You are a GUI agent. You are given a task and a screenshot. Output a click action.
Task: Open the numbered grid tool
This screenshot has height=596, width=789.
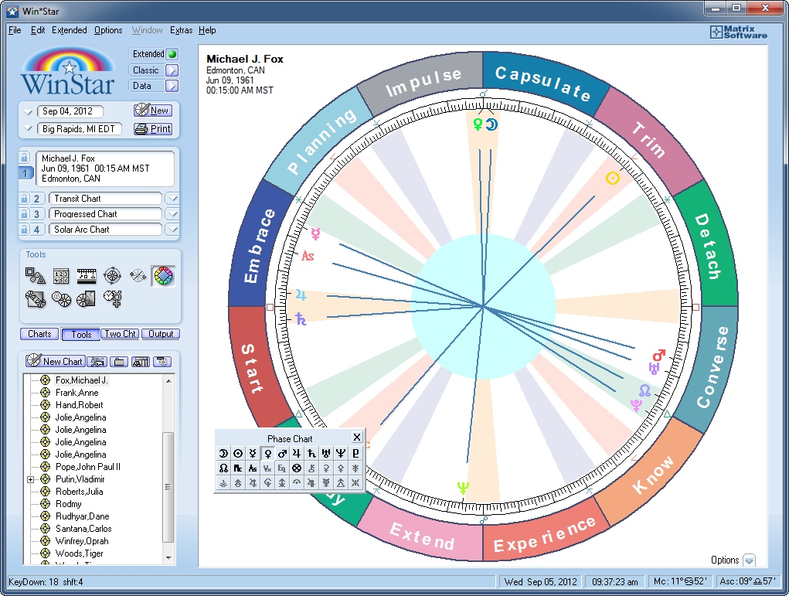(x=61, y=276)
